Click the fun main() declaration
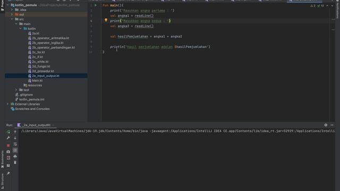Viewport: 340px width, 191px height. [x=113, y=5]
